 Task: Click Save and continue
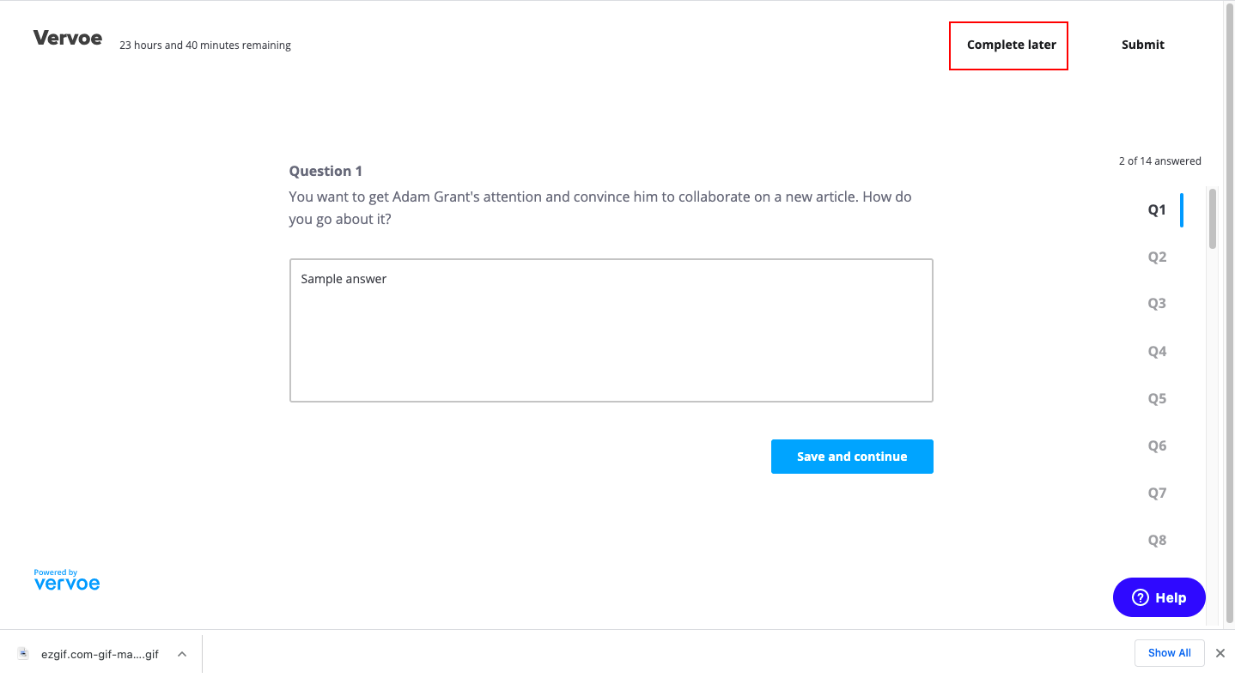(x=852, y=457)
